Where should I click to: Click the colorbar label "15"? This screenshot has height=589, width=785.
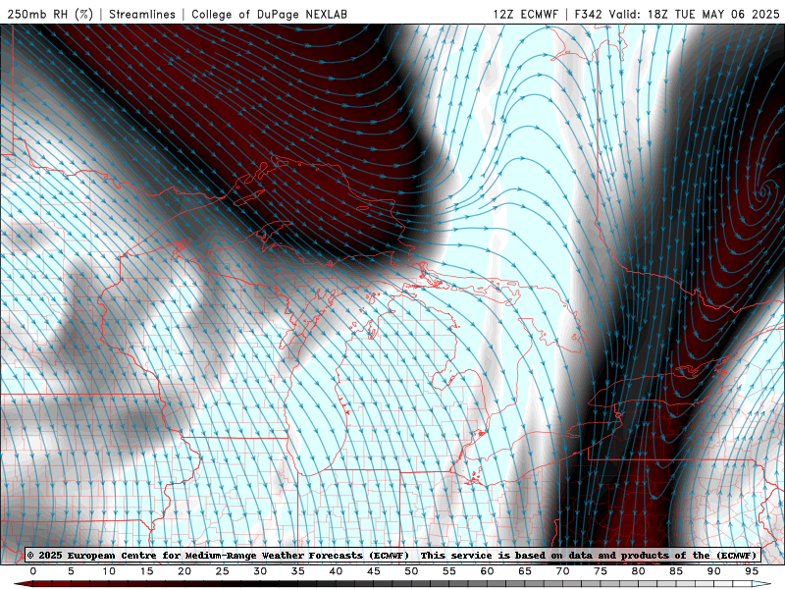tap(146, 571)
